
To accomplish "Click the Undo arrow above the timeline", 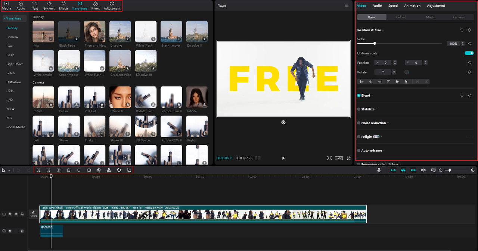I will point(18,170).
